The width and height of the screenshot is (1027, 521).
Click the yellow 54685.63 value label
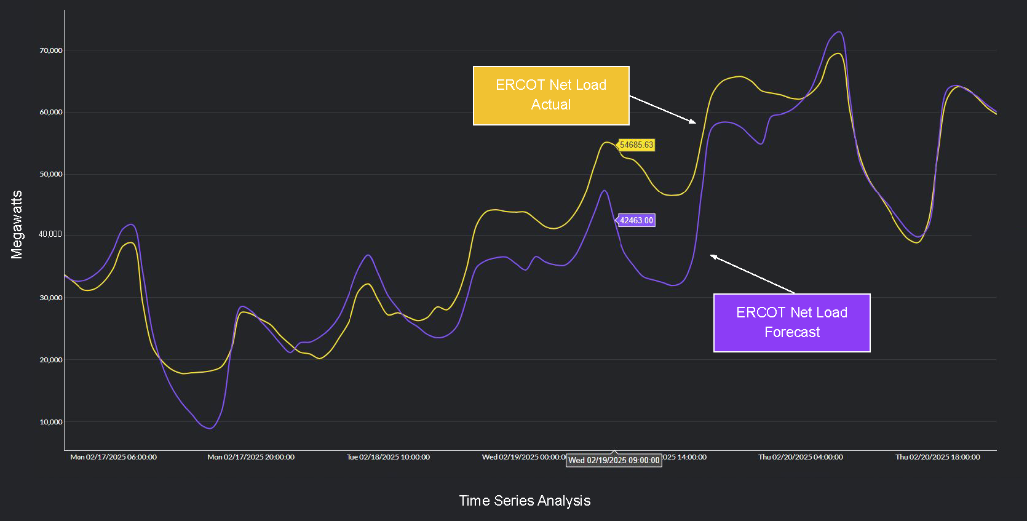pos(636,145)
